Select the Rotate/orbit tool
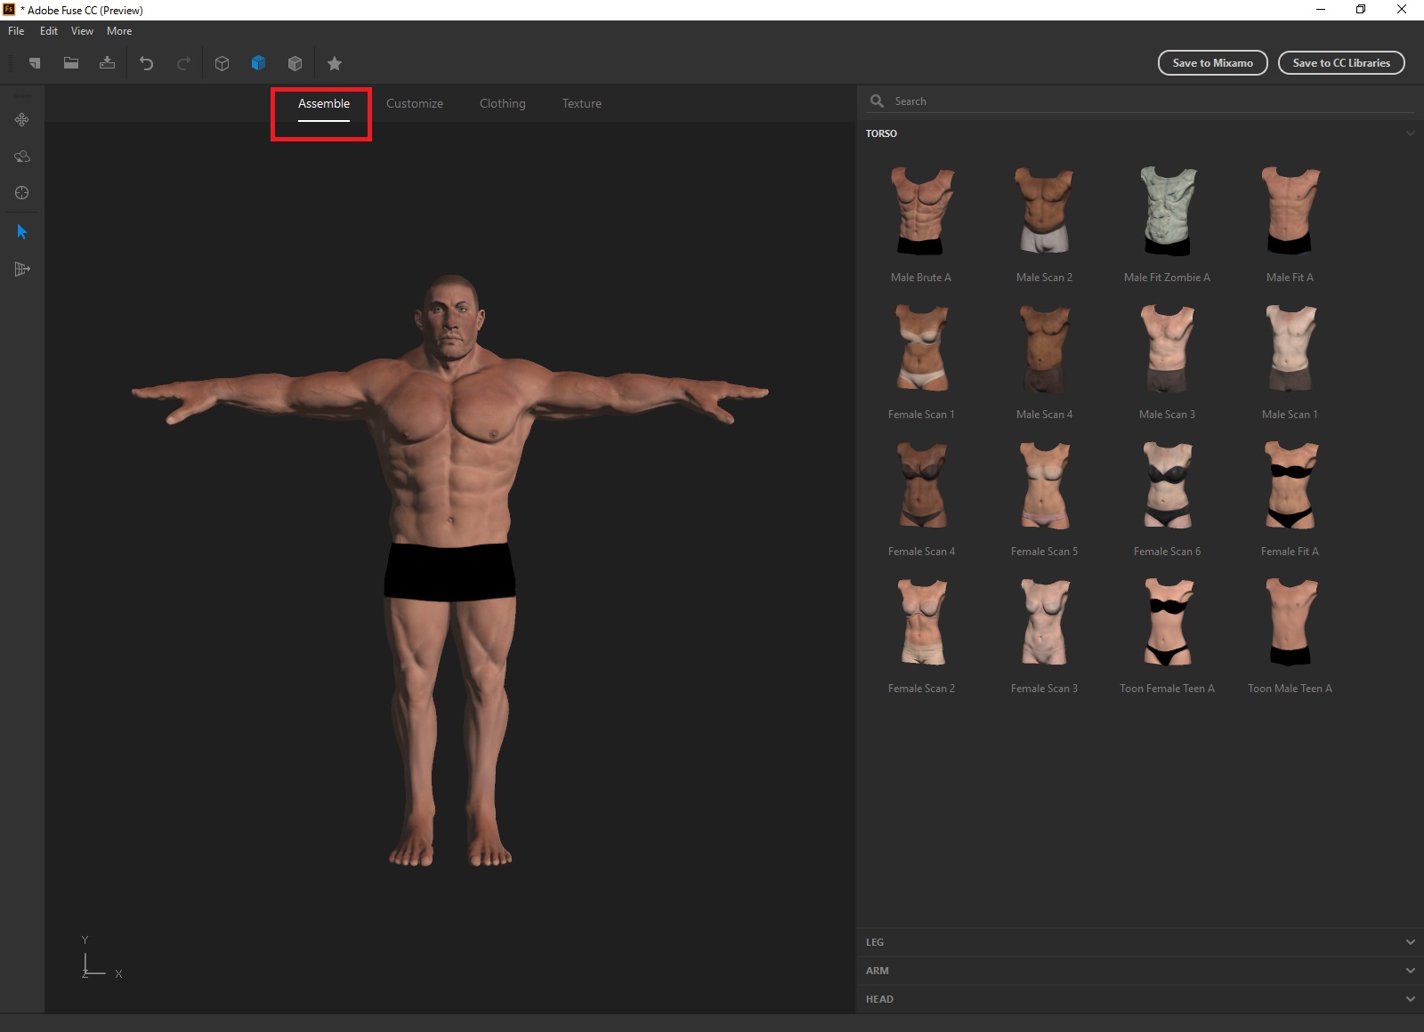Image resolution: width=1424 pixels, height=1032 pixels. point(20,157)
